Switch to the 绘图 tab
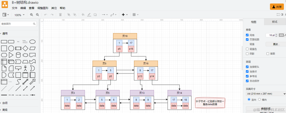 point(253,22)
